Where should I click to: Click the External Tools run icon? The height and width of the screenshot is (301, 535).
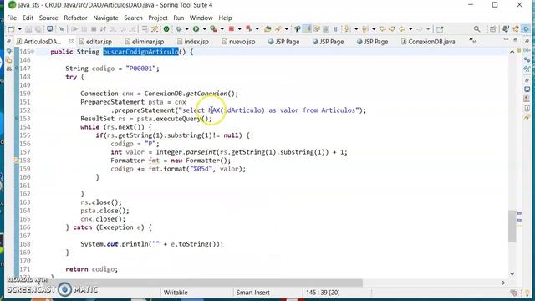tap(249, 29)
